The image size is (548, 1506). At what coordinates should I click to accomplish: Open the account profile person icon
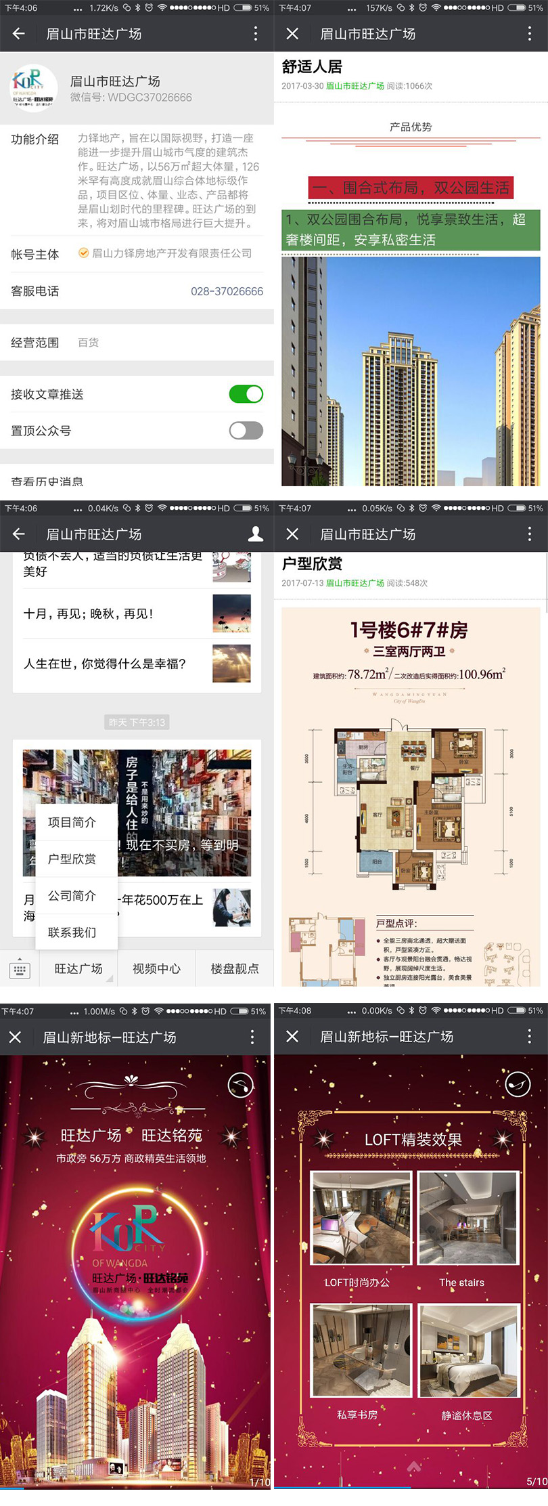(x=256, y=534)
